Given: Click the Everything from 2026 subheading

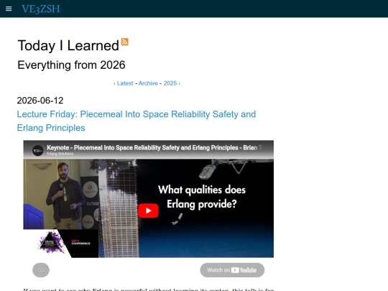Looking at the screenshot, I should pyautogui.click(x=71, y=65).
